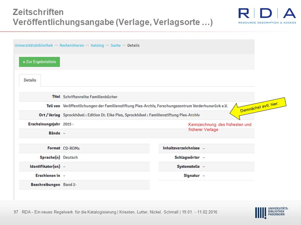Click the Bände label
301x225 pixels.
[54, 133]
